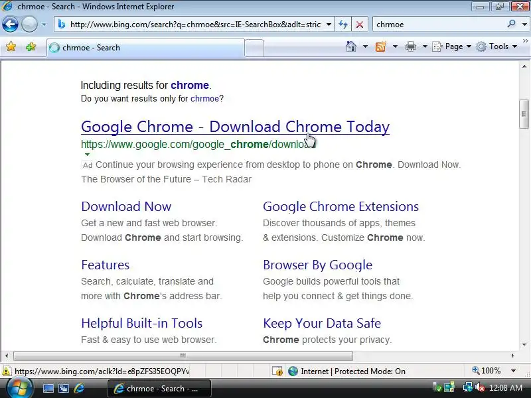Image resolution: width=531 pixels, height=398 pixels.
Task: Click the Home toolbar icon
Action: (351, 46)
